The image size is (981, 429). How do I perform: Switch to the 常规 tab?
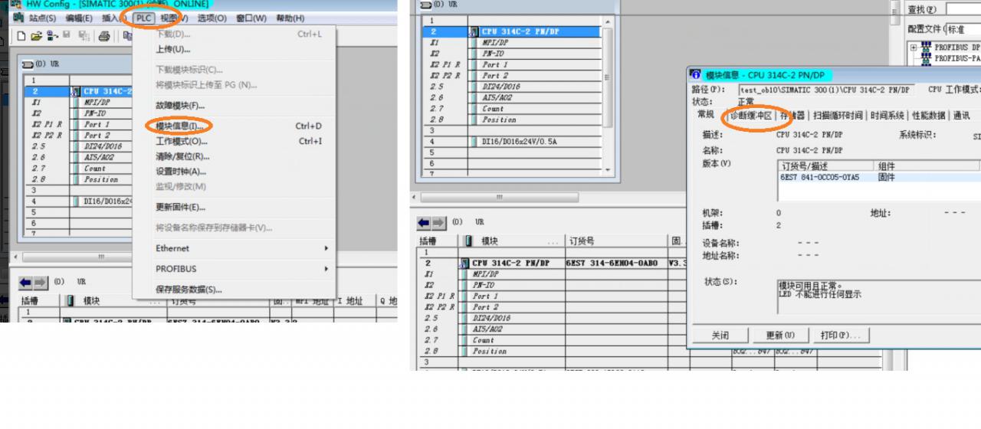[x=705, y=115]
